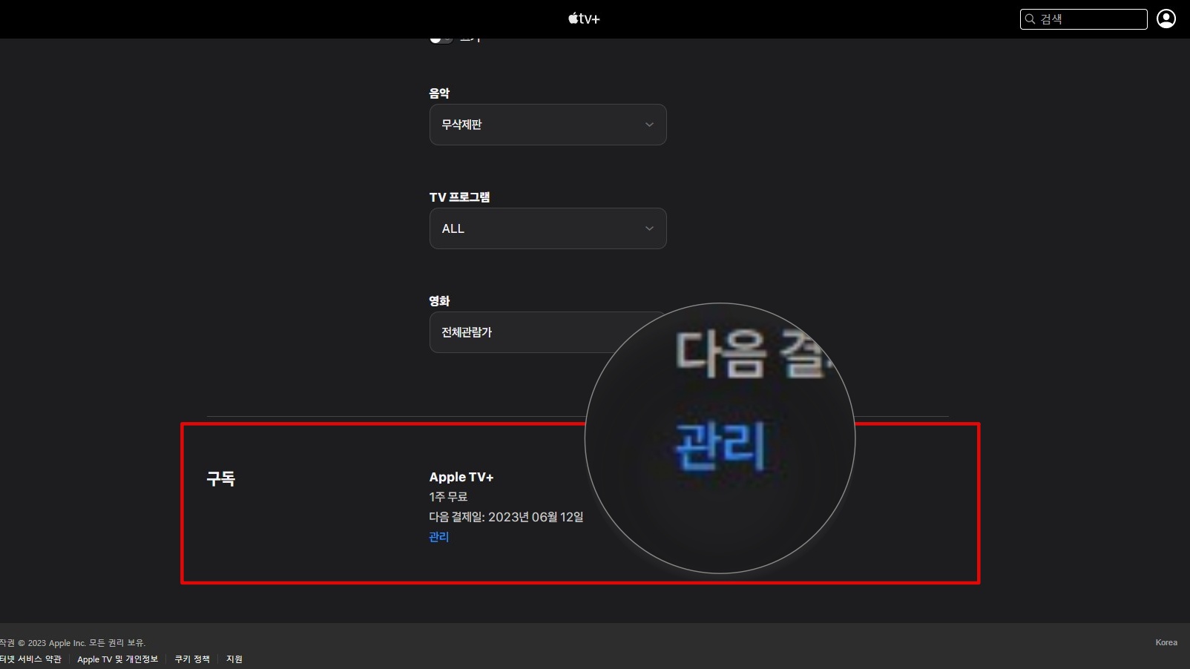The image size is (1190, 669).
Task: Click the 다음 결제일: 2023년 06월 12일 text
Action: click(506, 517)
